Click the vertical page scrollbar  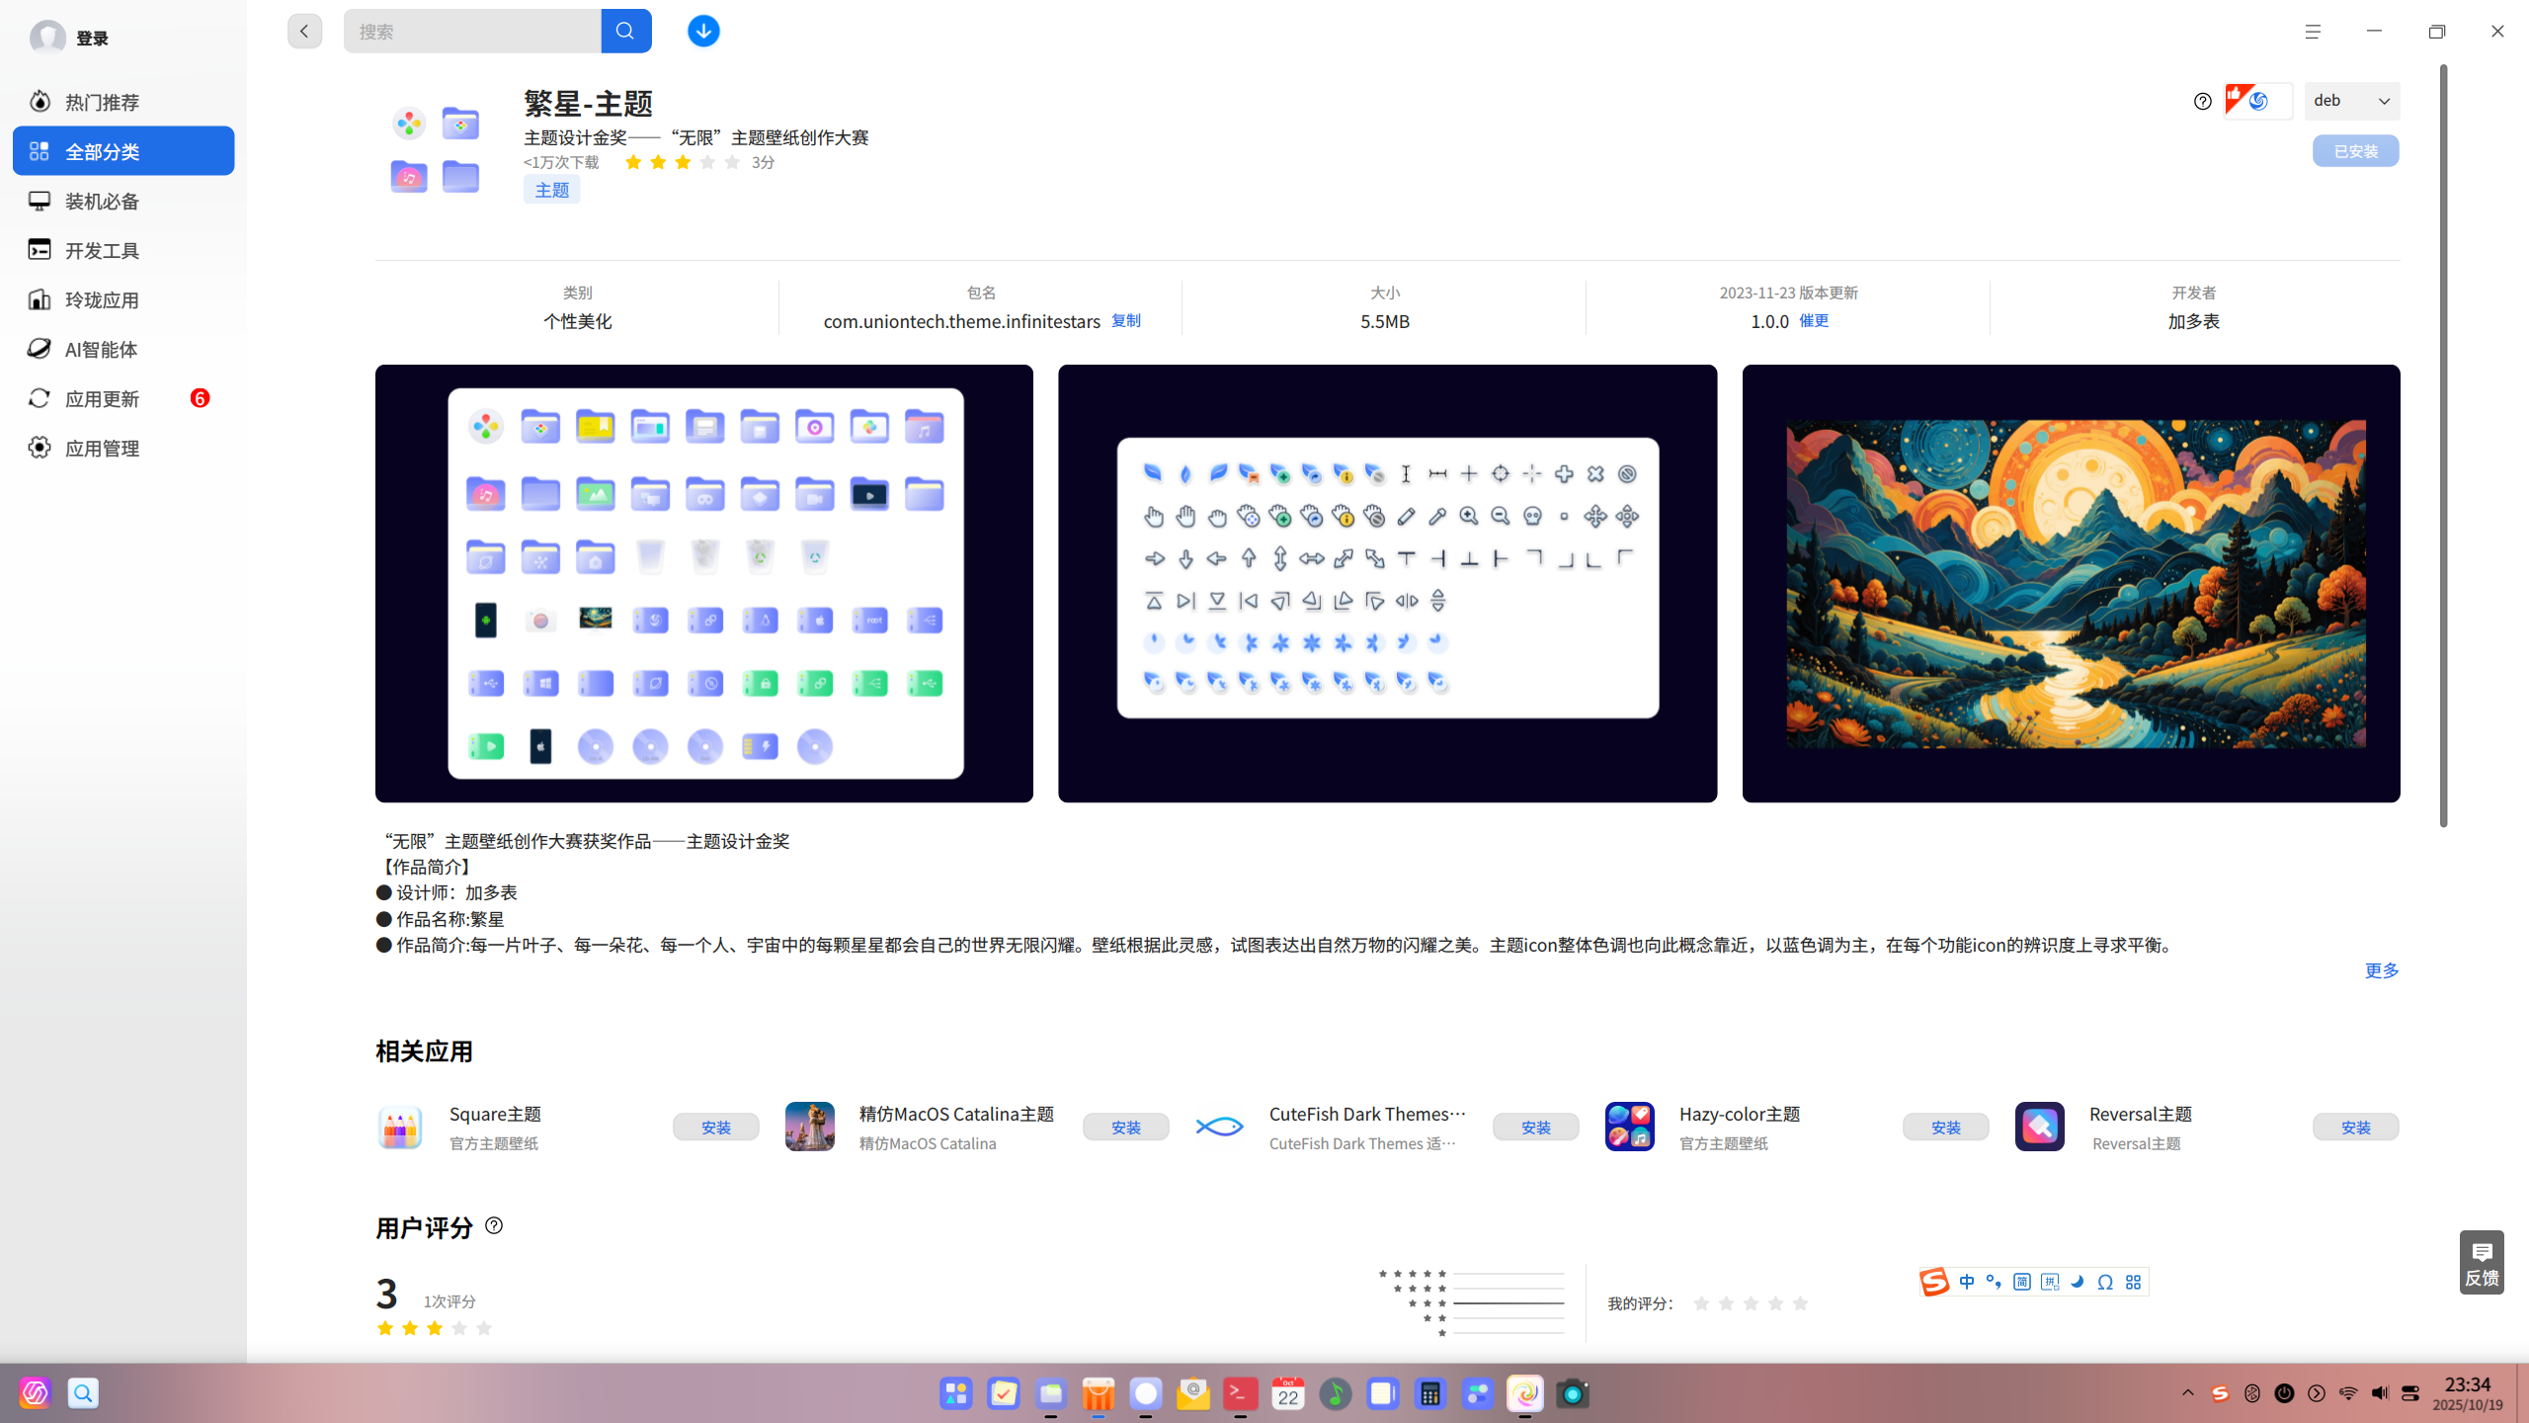(x=2444, y=445)
